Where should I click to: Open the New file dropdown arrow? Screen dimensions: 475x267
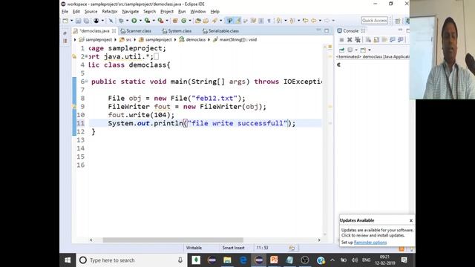click(71, 21)
